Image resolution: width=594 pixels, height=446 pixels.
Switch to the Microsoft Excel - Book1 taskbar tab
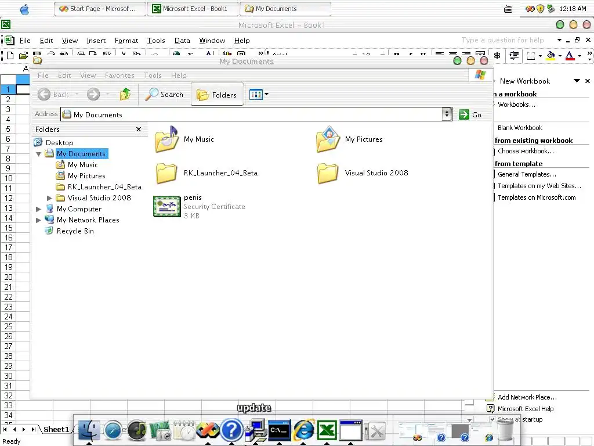coord(193,9)
